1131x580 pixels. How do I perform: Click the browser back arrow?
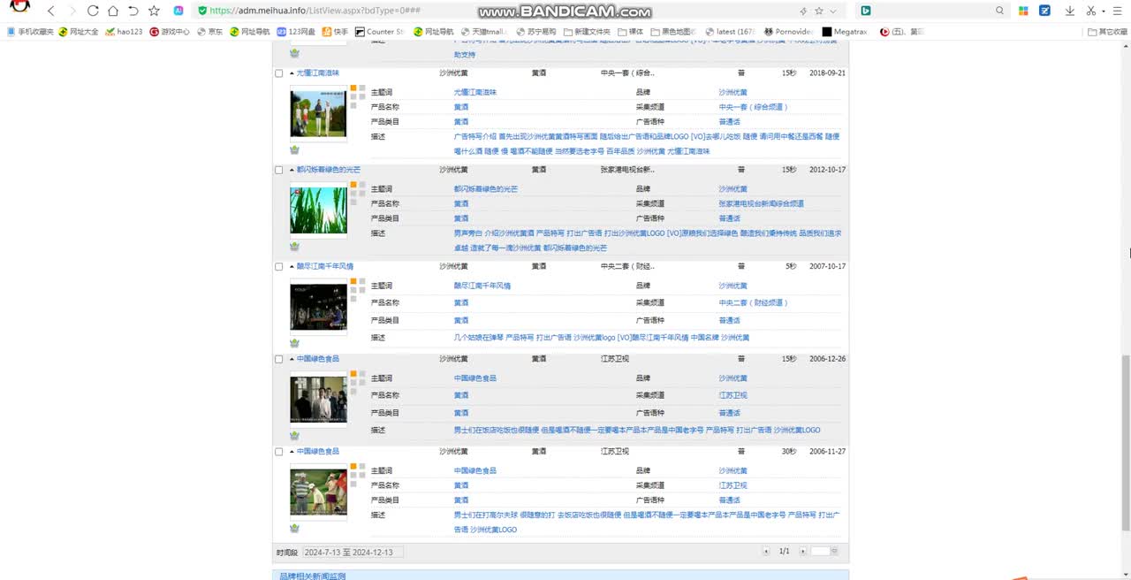[x=51, y=11]
